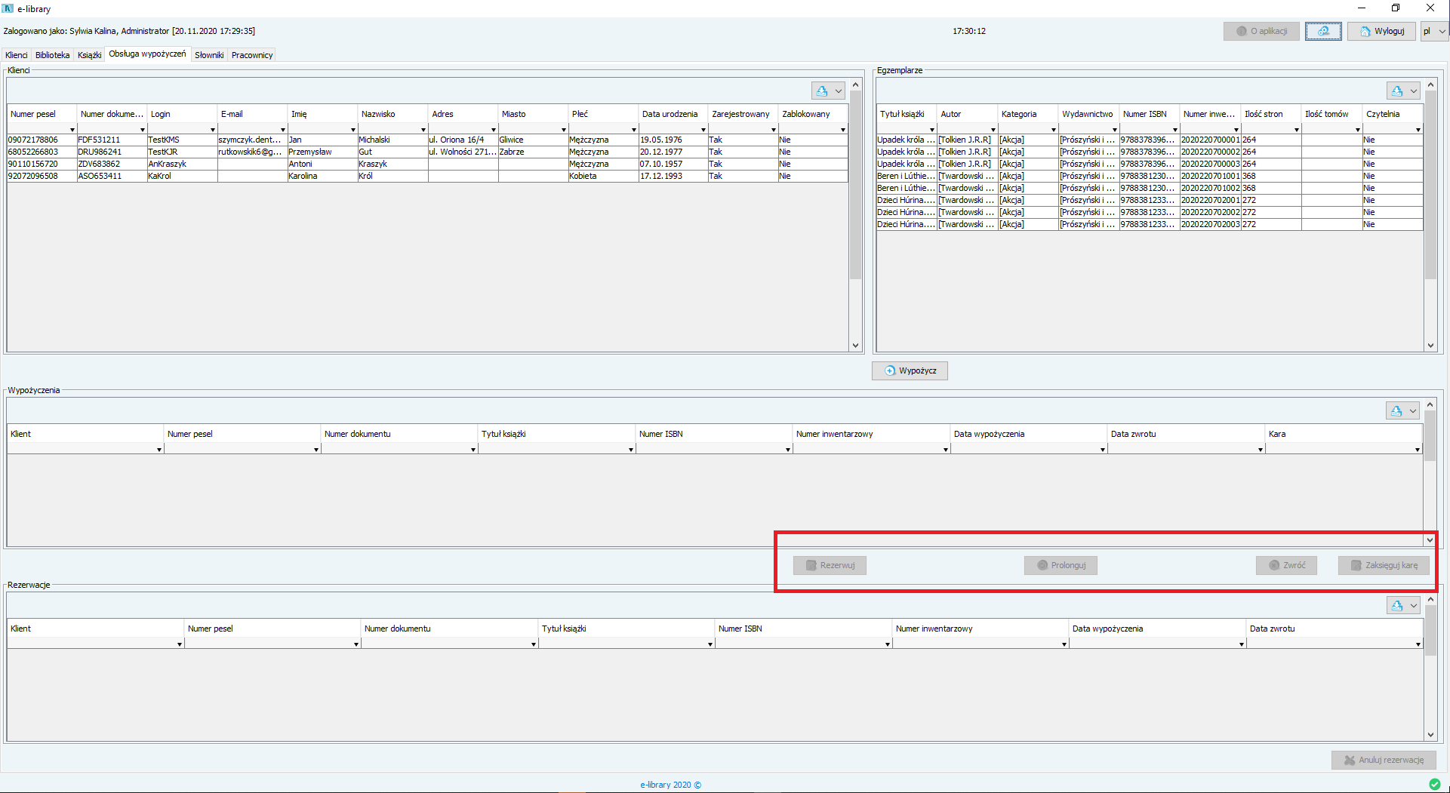The height and width of the screenshot is (793, 1450).
Task: Select the document number ZDV683862 cell
Action: coord(112,164)
